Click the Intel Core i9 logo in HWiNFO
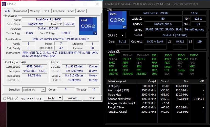The height and width of the screenshot is (127, 210). (x=117, y=20)
